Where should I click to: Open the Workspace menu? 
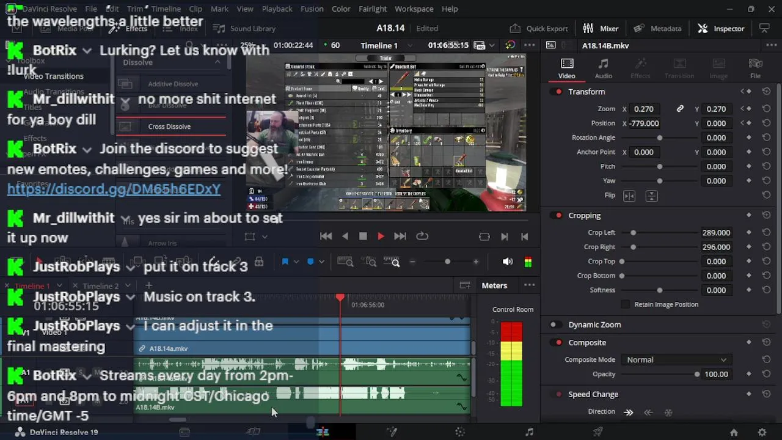coord(414,9)
